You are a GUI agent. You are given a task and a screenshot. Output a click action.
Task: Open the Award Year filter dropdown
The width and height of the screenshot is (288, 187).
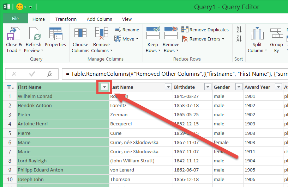[x=278, y=87]
